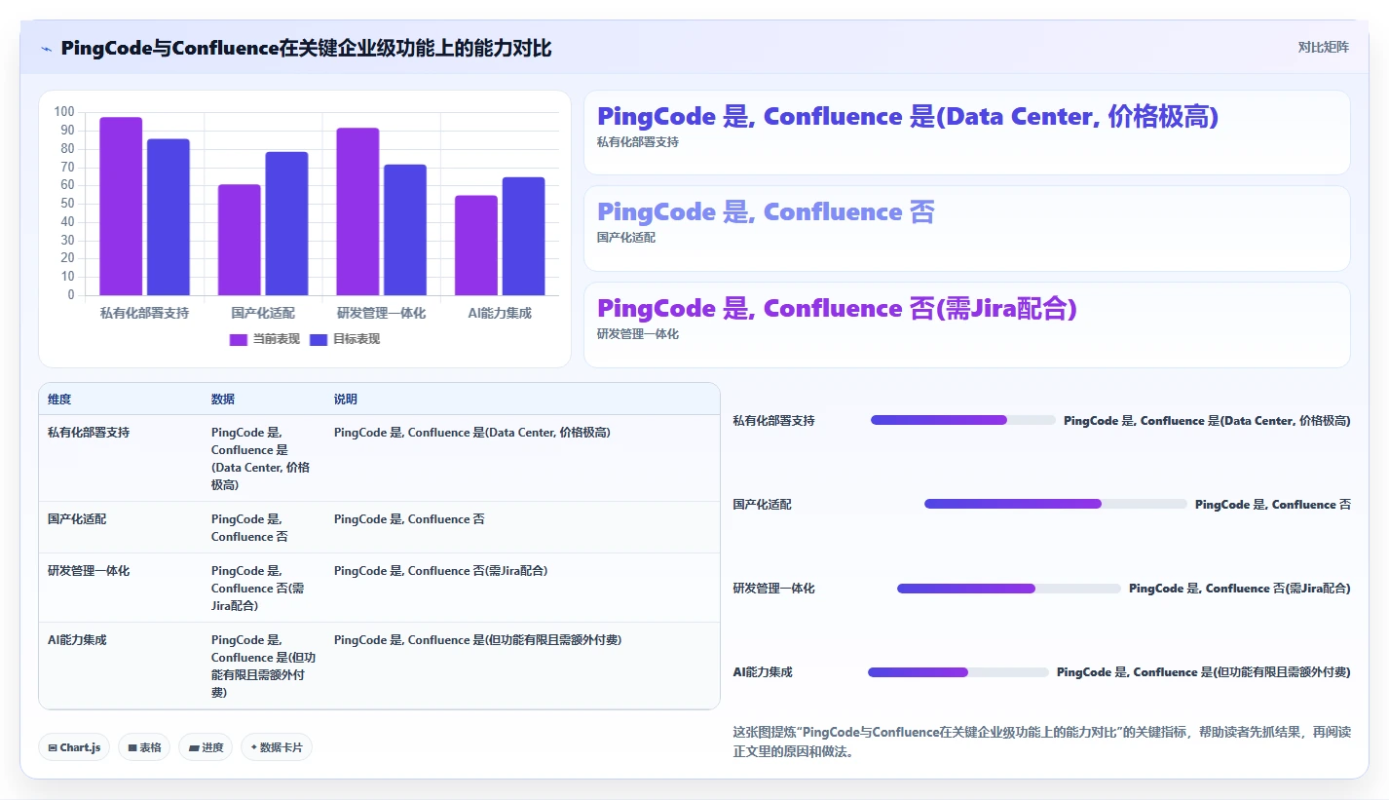Click the icon left of the page title
This screenshot has height=800, width=1389.
47,49
